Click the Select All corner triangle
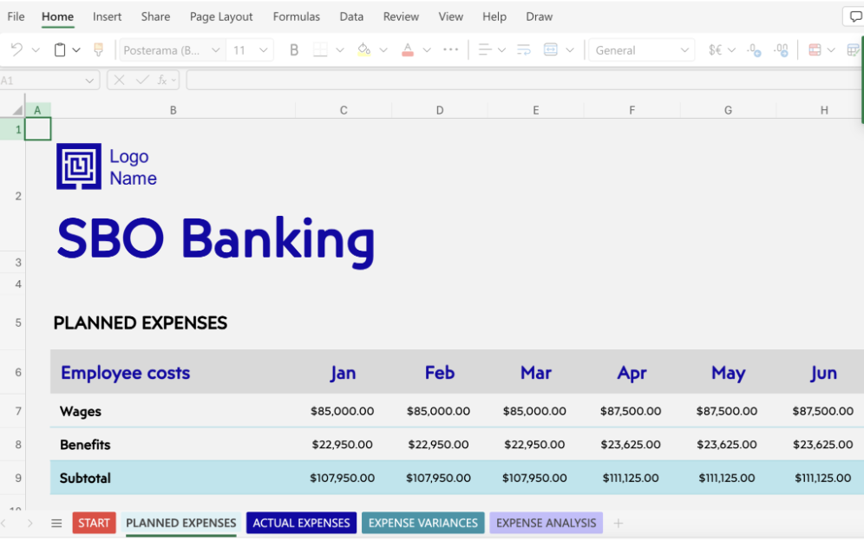This screenshot has height=541, width=864. [x=17, y=109]
